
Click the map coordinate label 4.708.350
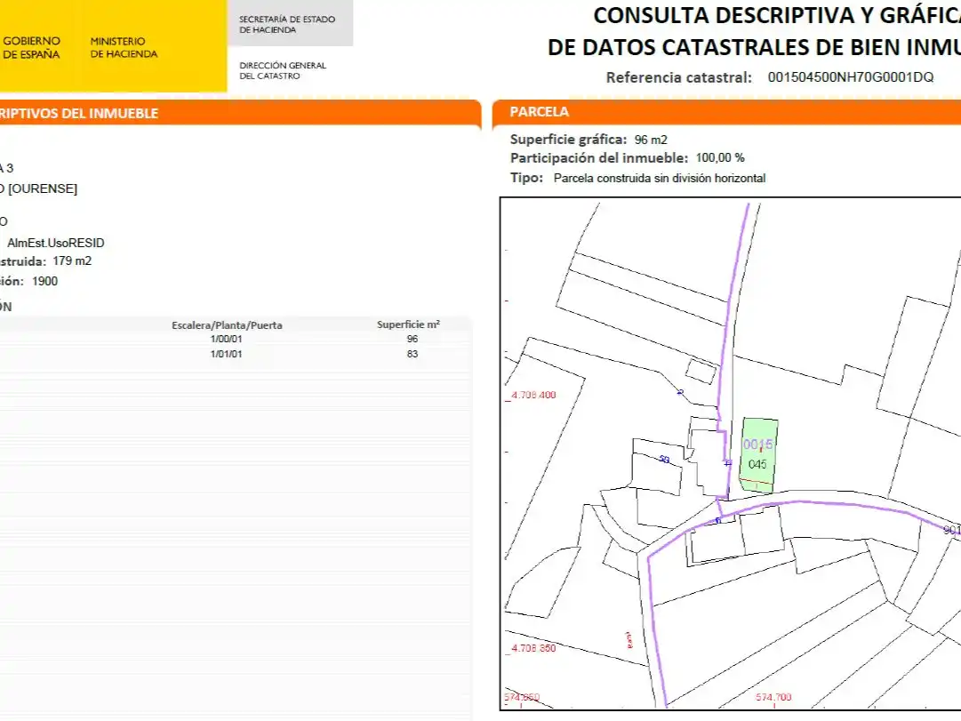tap(533, 648)
